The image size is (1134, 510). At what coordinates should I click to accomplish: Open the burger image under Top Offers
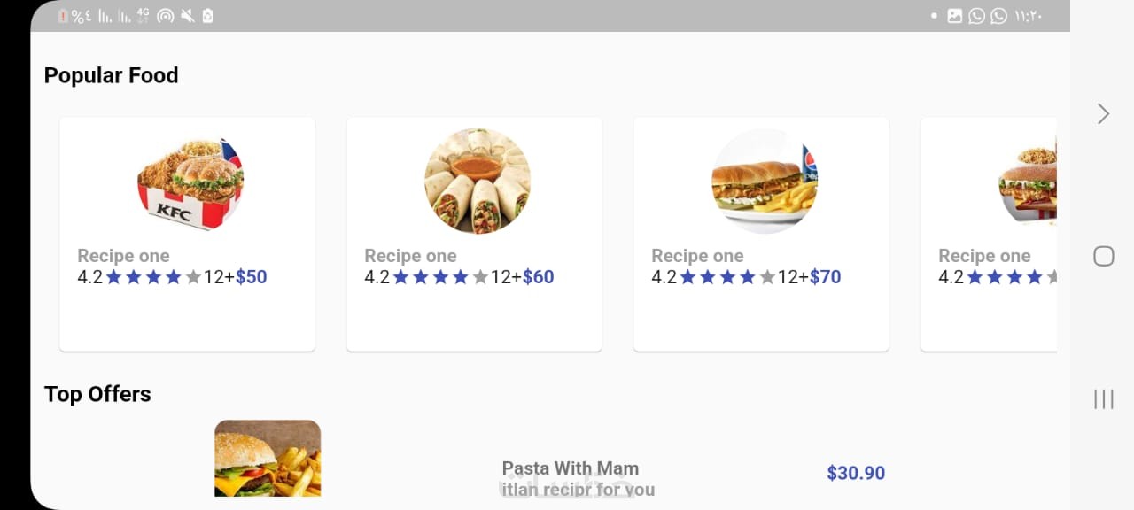click(268, 458)
